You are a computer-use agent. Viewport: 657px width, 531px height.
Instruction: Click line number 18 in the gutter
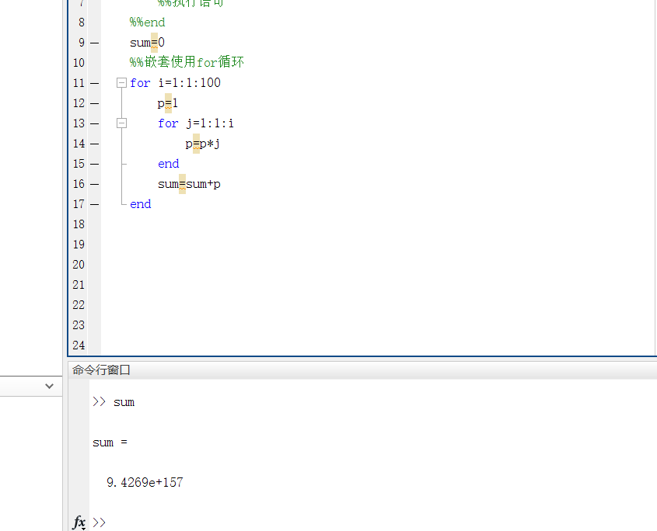(79, 224)
